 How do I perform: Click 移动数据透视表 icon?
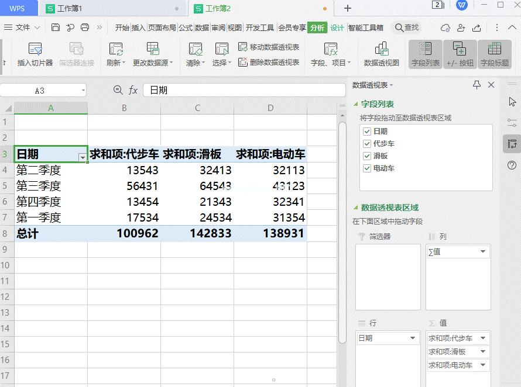pos(243,47)
